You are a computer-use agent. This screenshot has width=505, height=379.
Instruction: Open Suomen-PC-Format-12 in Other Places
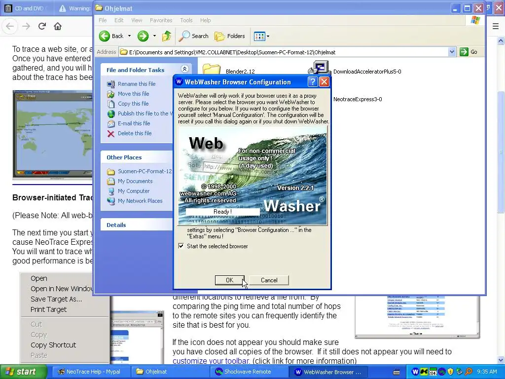144,171
